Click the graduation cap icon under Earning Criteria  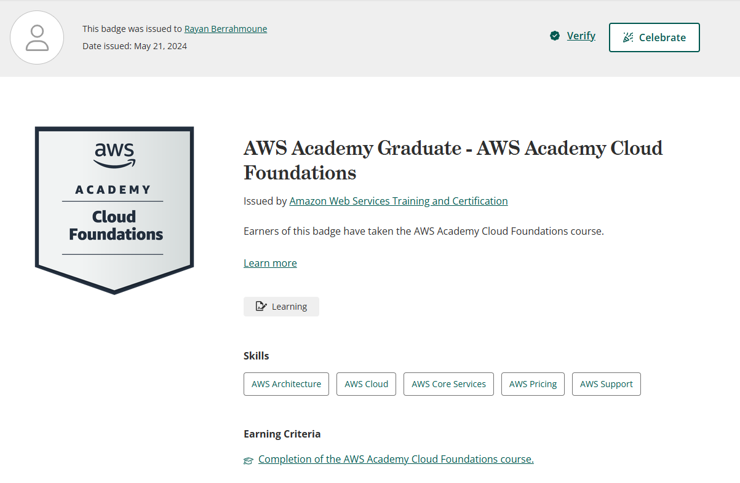click(249, 460)
